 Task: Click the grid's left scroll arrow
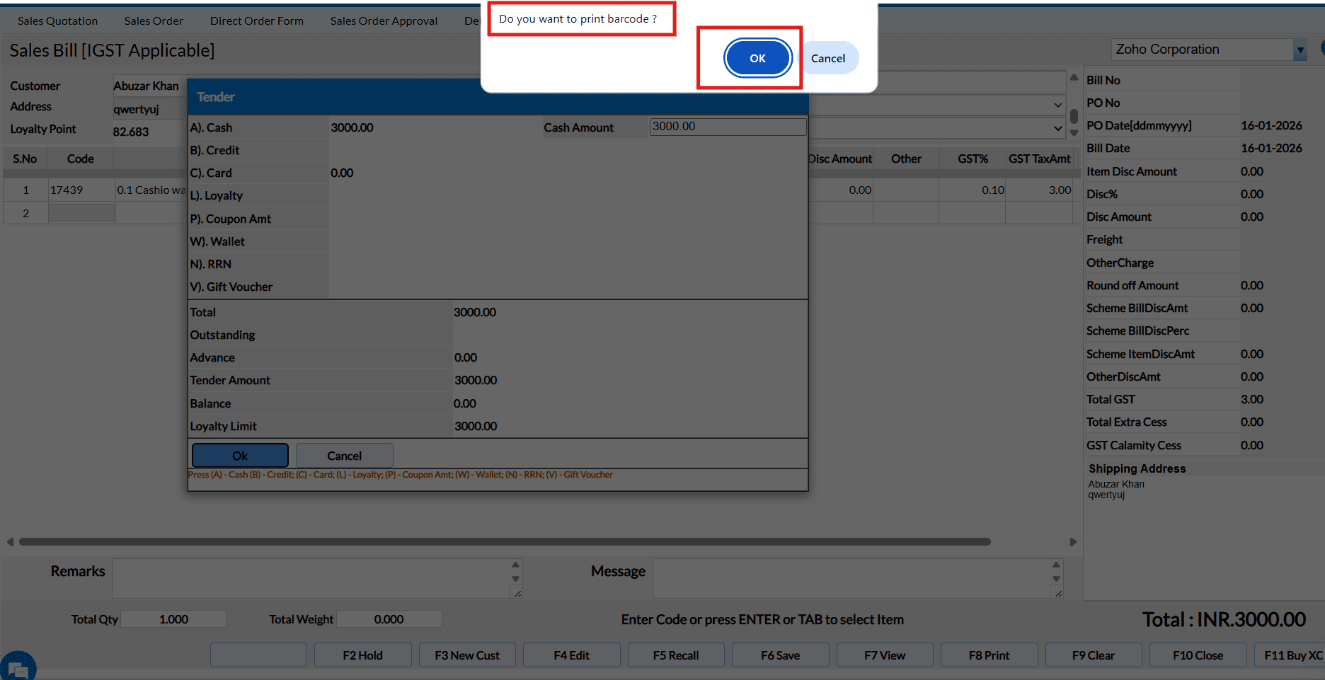click(10, 542)
